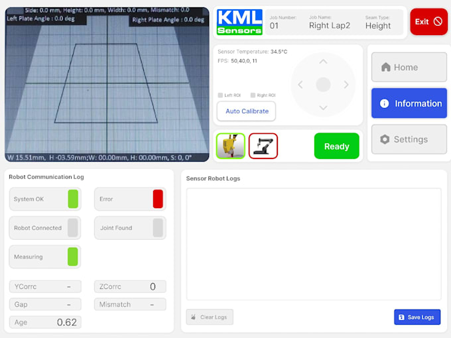This screenshot has width=451, height=338.
Task: Click the KML Sensors logo
Action: (239, 22)
